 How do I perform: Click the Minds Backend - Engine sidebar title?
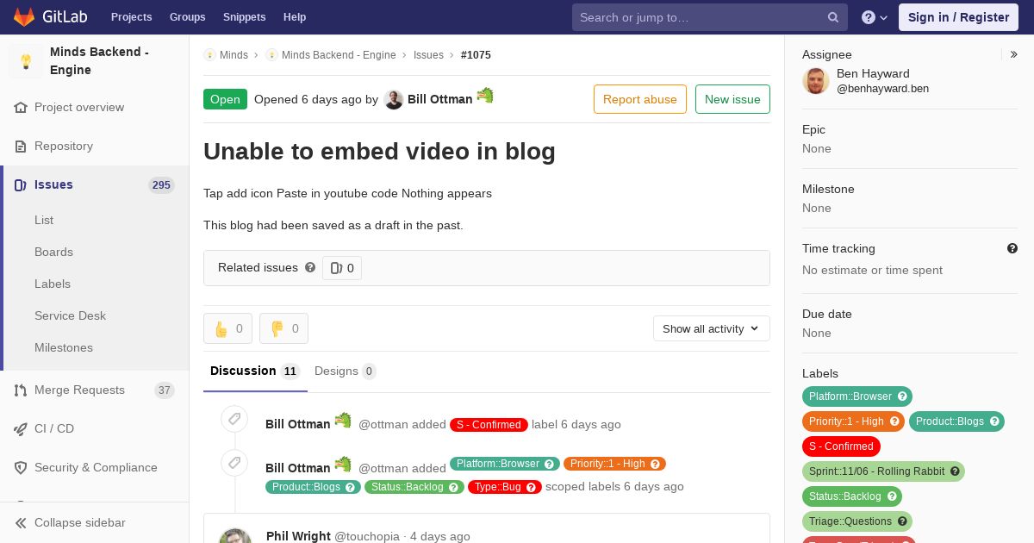[99, 61]
